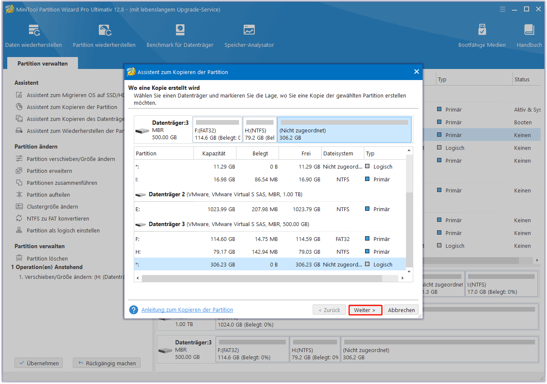Sort by Kapazität column header
Viewport: 547px width, 384px height.
215,153
